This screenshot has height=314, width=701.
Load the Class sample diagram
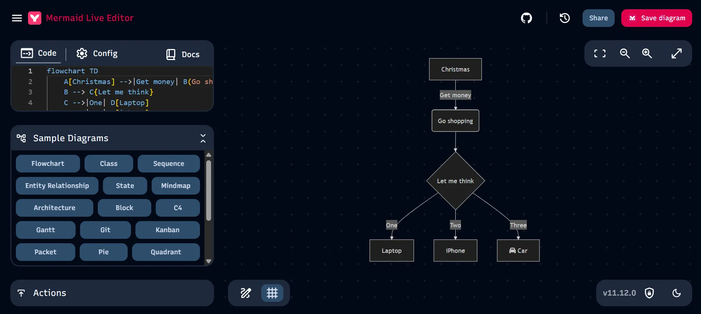point(109,164)
